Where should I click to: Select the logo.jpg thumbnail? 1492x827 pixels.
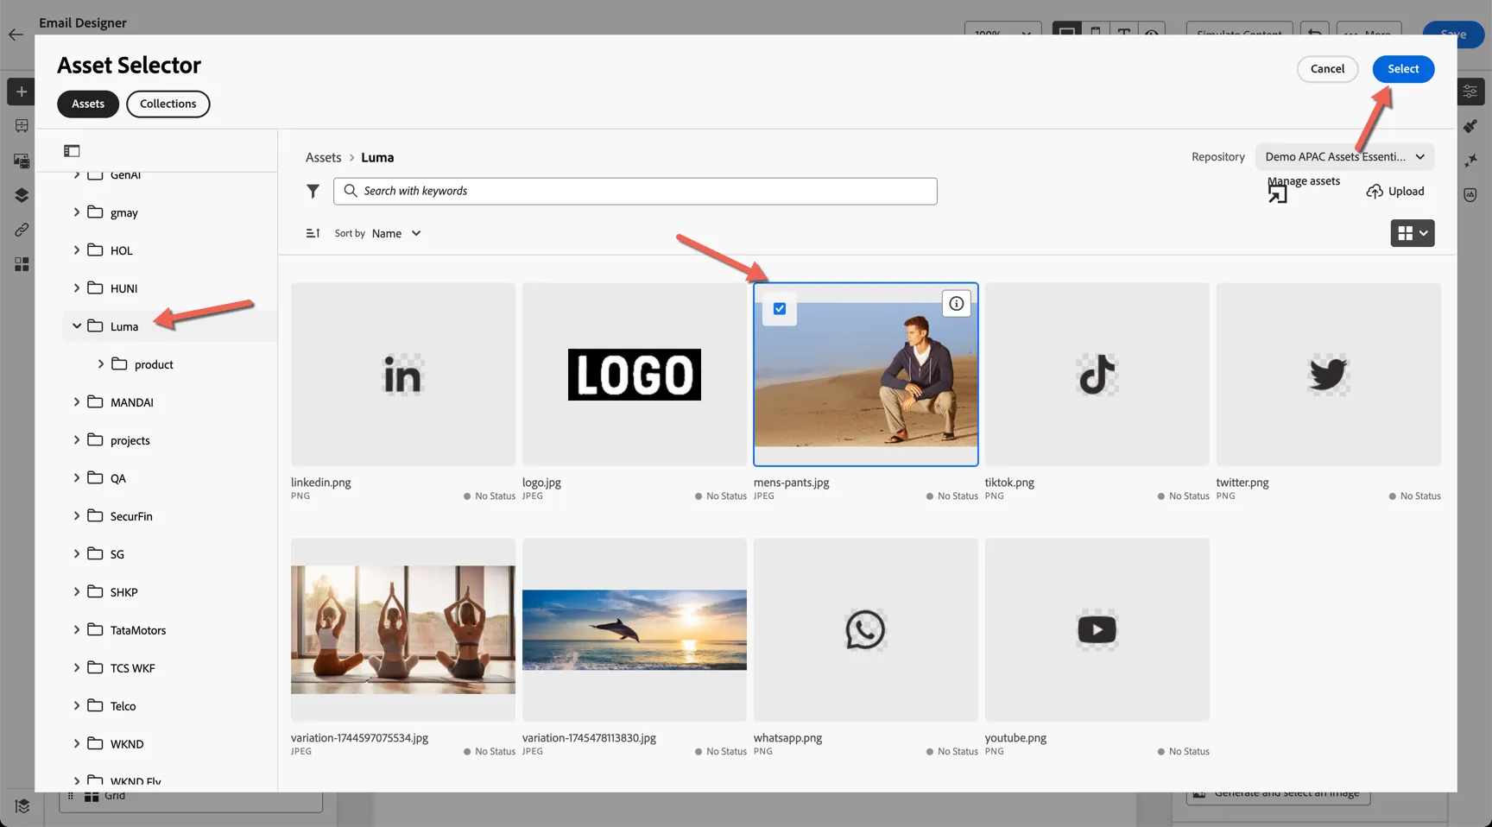[x=635, y=375]
